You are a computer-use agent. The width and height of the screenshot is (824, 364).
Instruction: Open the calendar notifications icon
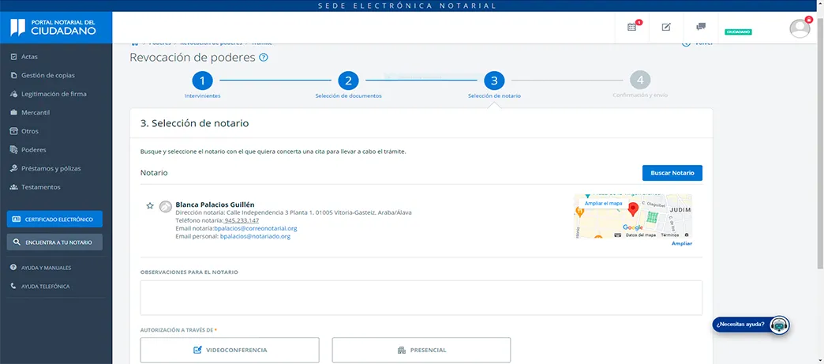tap(631, 27)
